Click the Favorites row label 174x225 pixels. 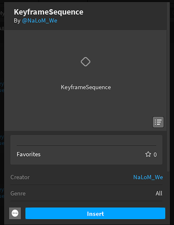click(x=28, y=154)
